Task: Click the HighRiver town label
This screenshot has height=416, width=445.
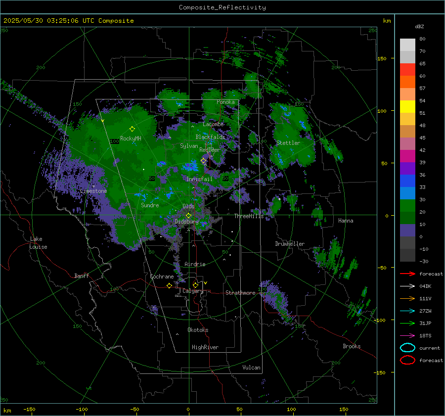Action: click(205, 347)
